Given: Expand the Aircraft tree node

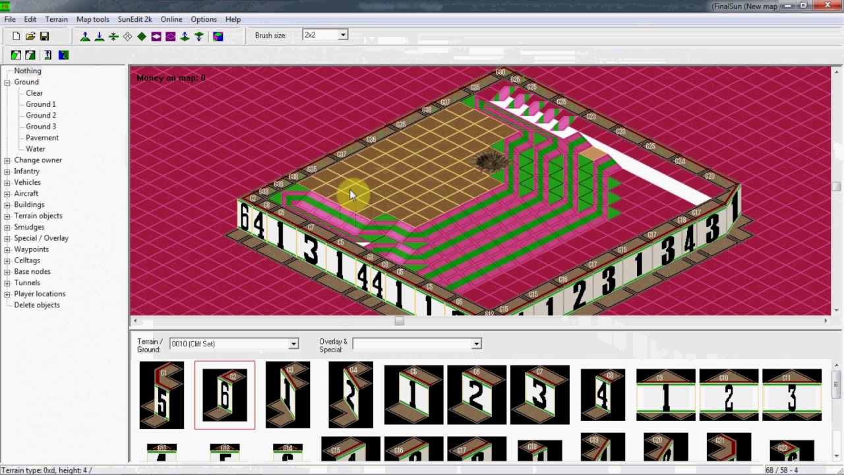Looking at the screenshot, I should point(7,194).
